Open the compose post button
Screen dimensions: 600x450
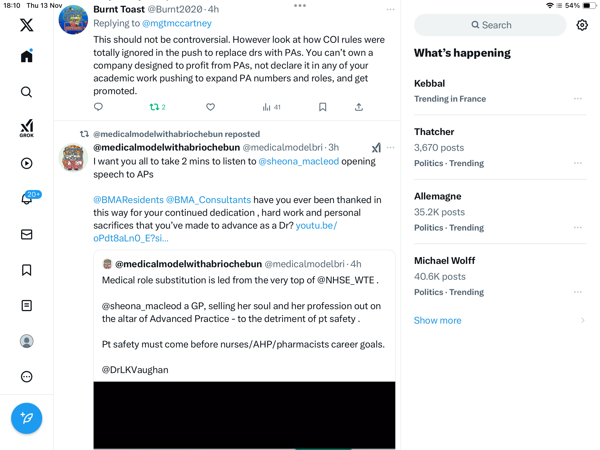pos(27,418)
